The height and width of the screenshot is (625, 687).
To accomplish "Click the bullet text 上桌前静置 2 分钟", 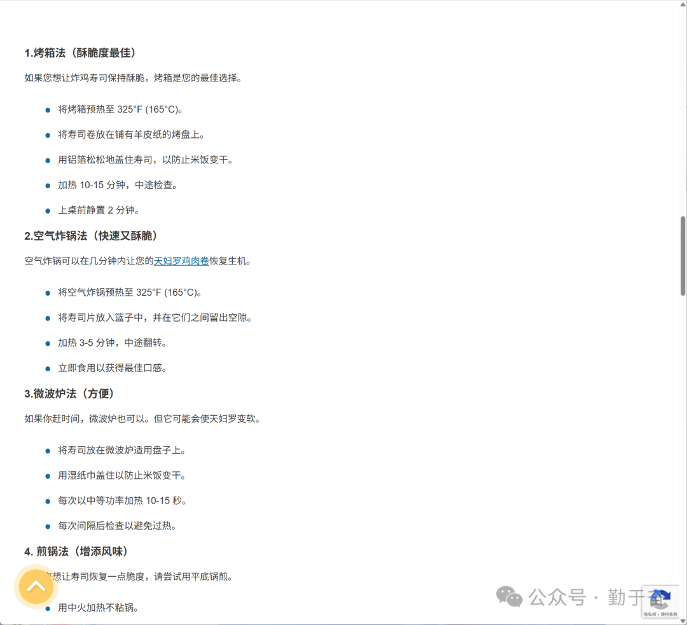I will (99, 210).
